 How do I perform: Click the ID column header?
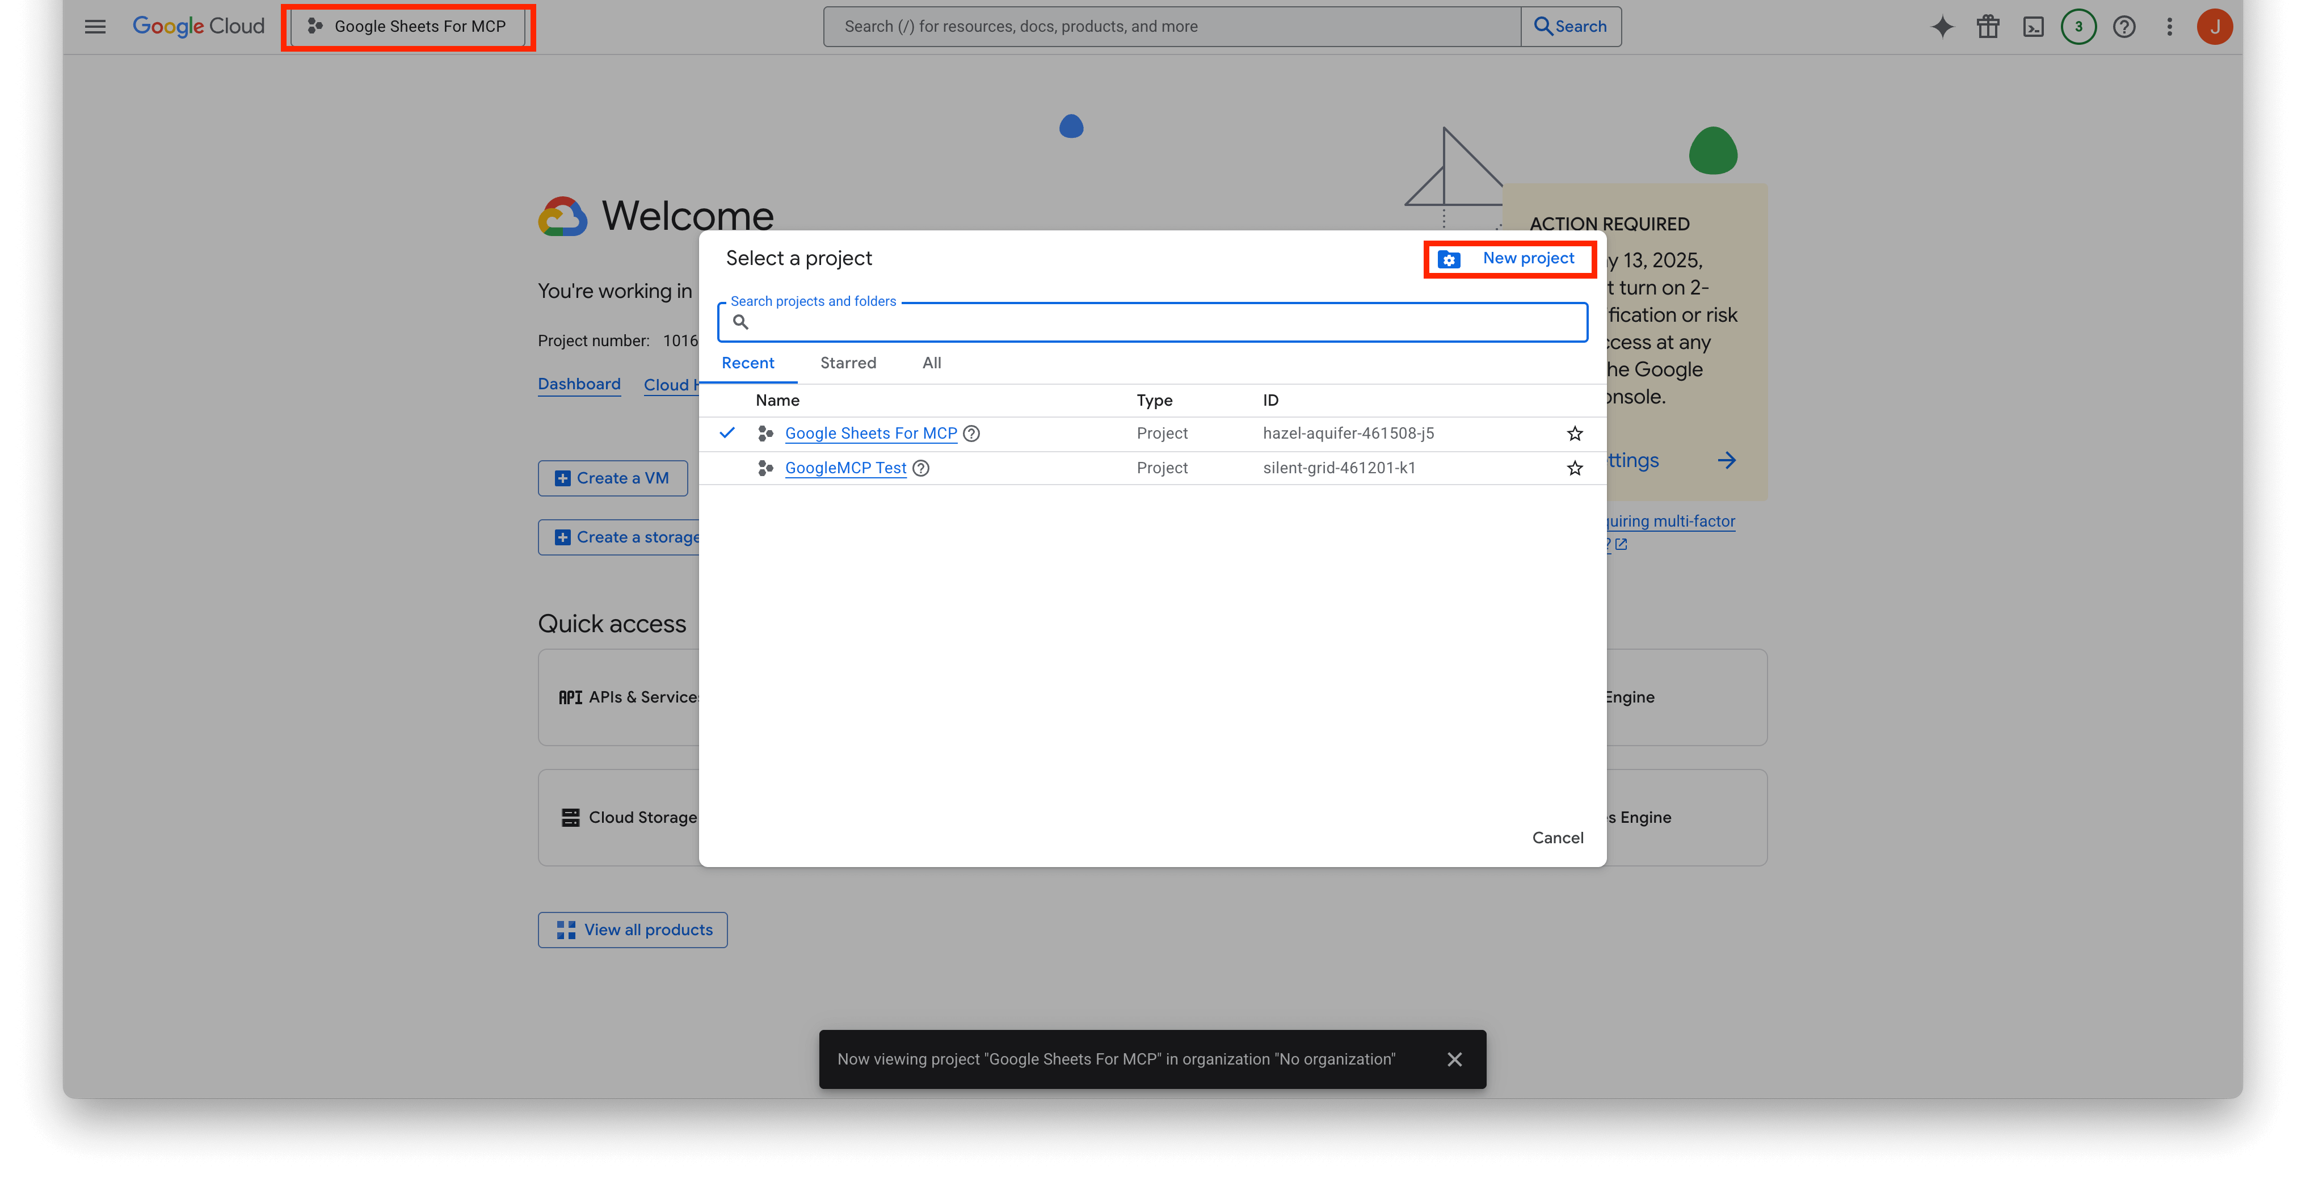(x=1270, y=400)
